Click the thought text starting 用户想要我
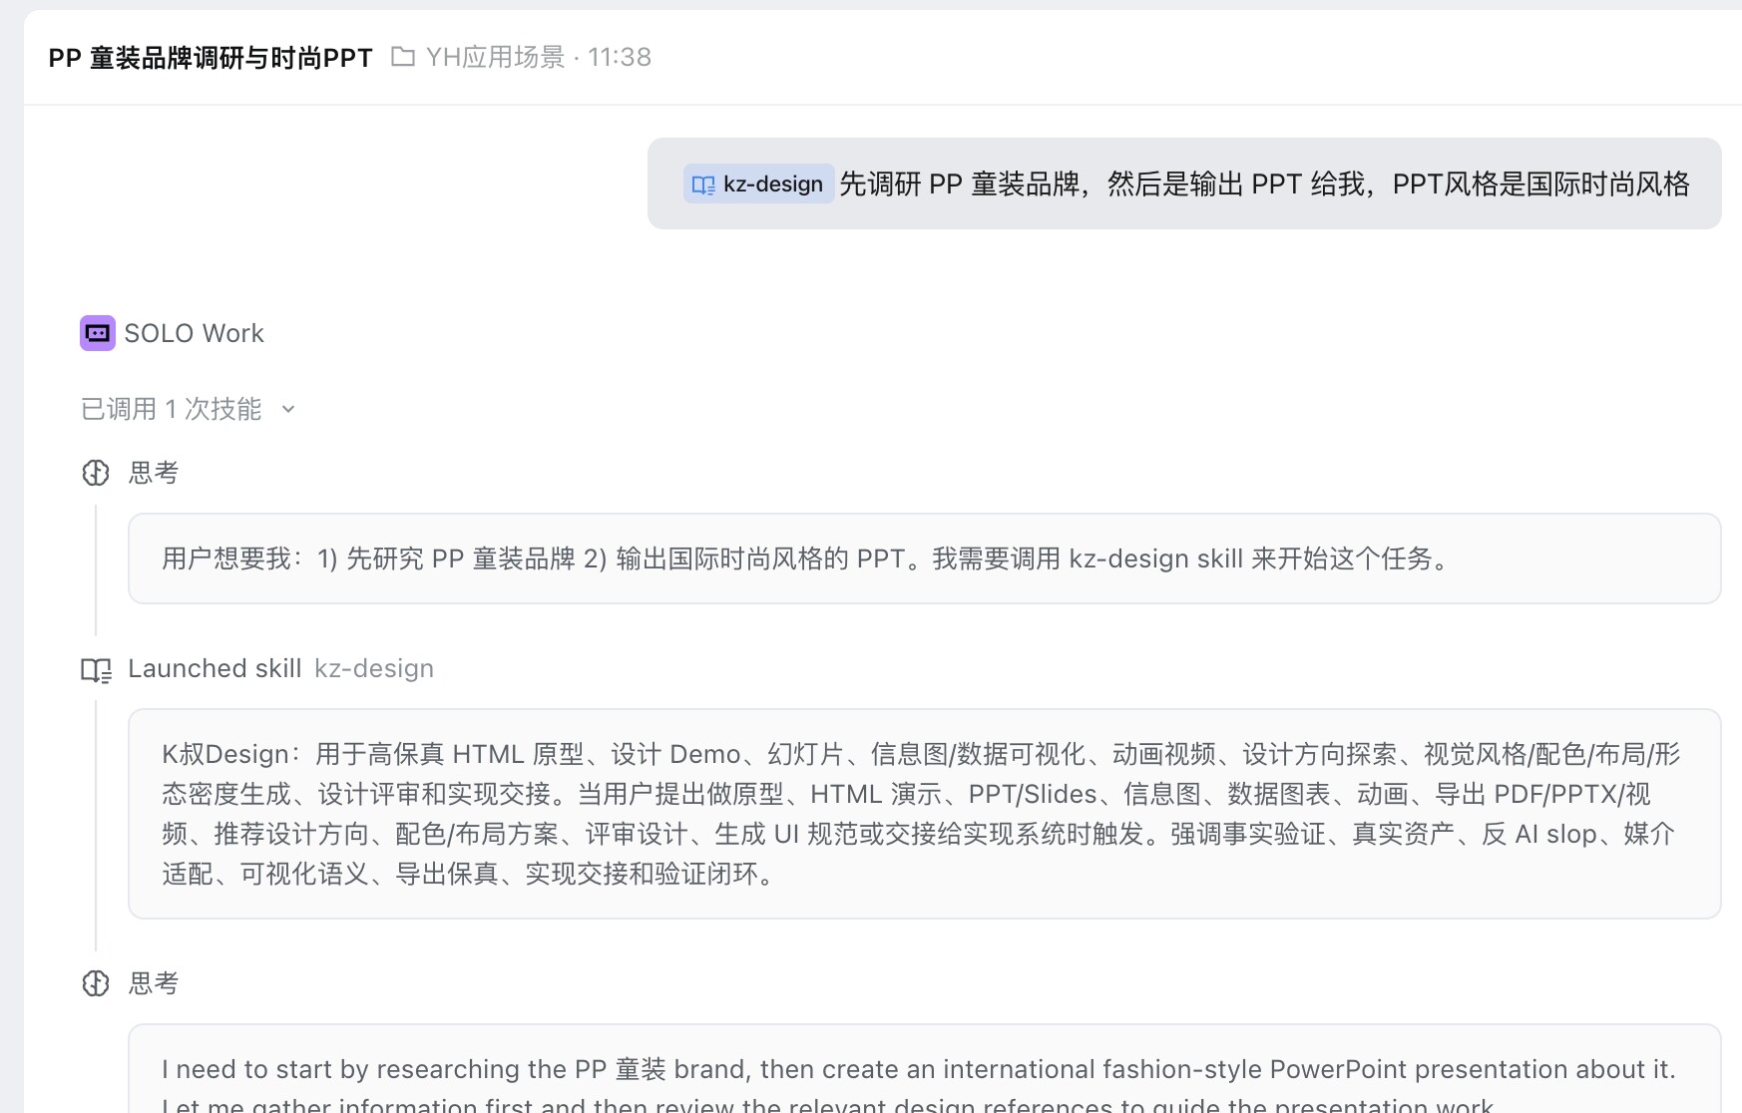 click(x=807, y=558)
